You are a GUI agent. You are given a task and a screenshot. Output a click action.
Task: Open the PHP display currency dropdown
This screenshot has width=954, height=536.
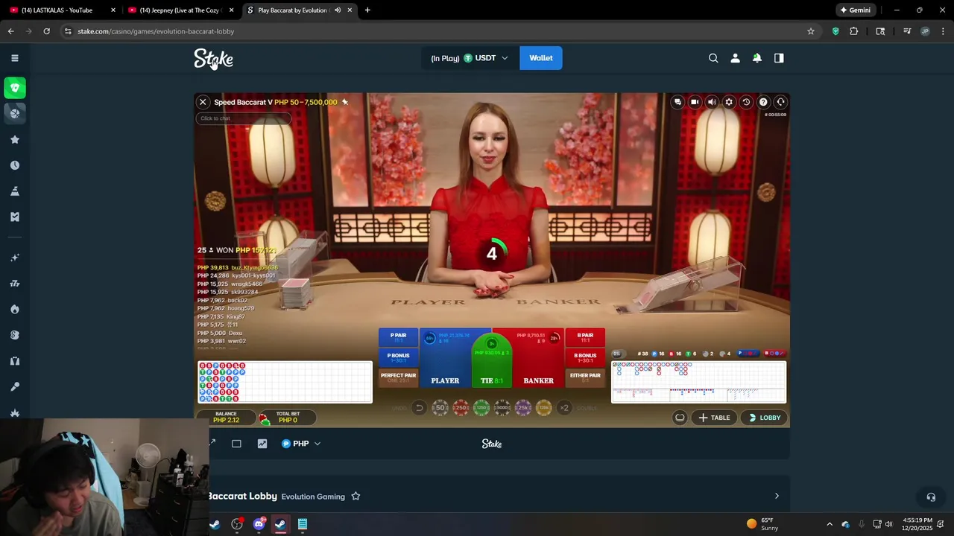pyautogui.click(x=301, y=444)
